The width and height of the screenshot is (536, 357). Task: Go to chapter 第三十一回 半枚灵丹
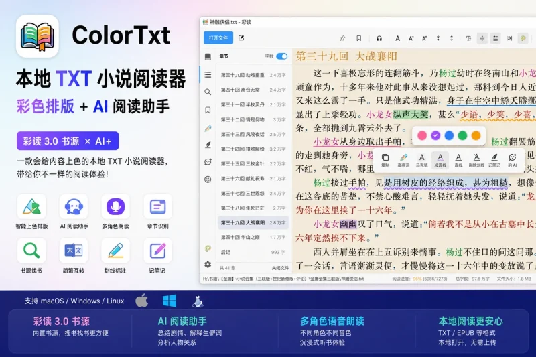pyautogui.click(x=253, y=104)
